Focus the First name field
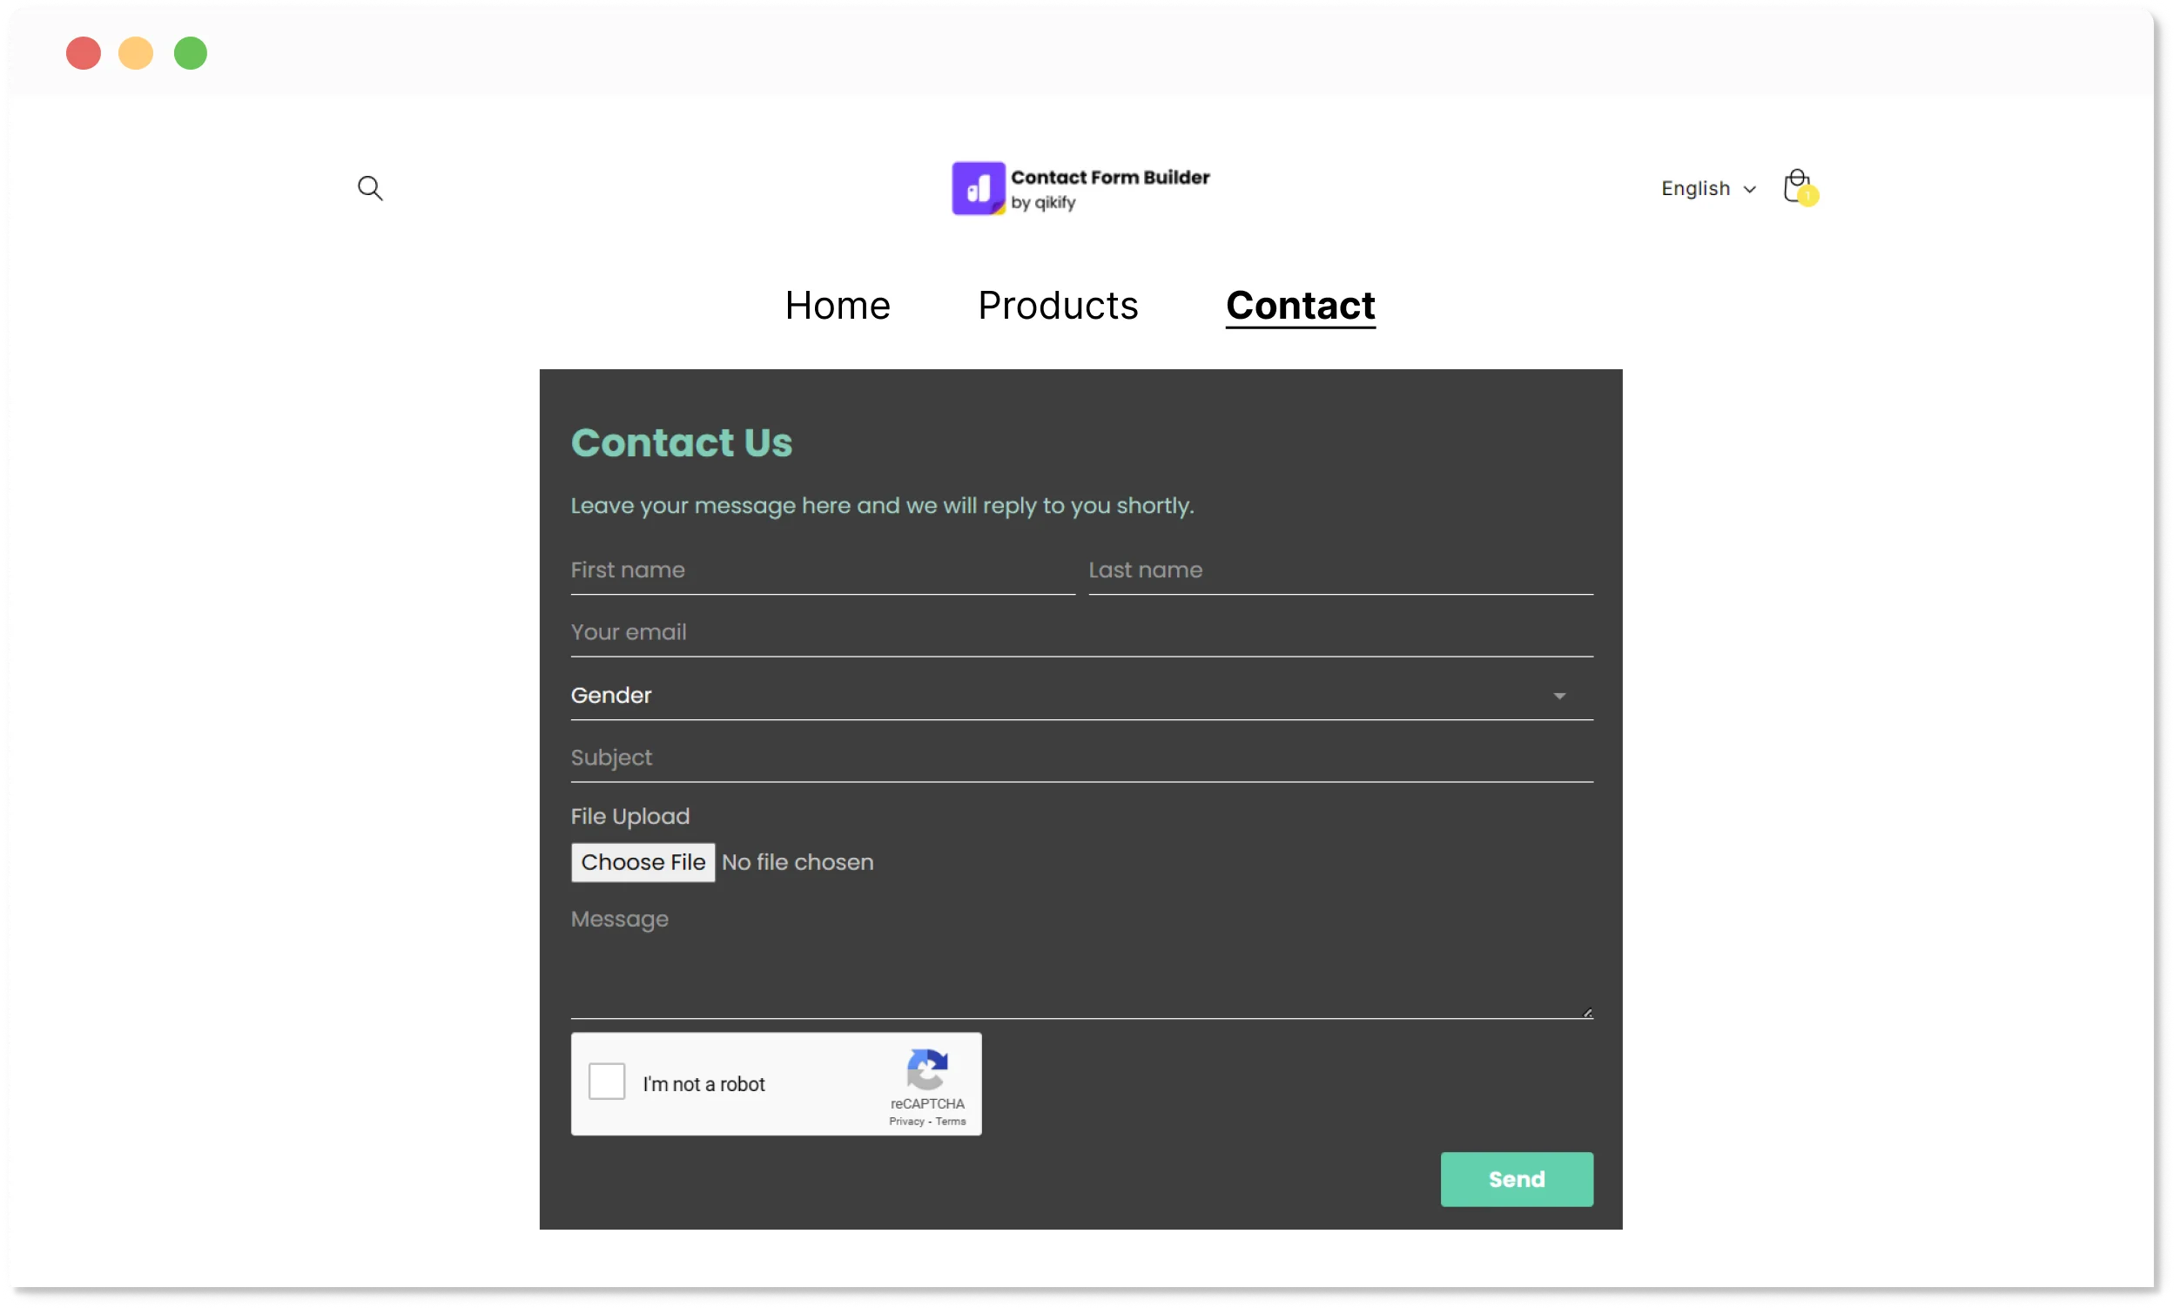Screen dimensions: 2174x1308 [821, 570]
